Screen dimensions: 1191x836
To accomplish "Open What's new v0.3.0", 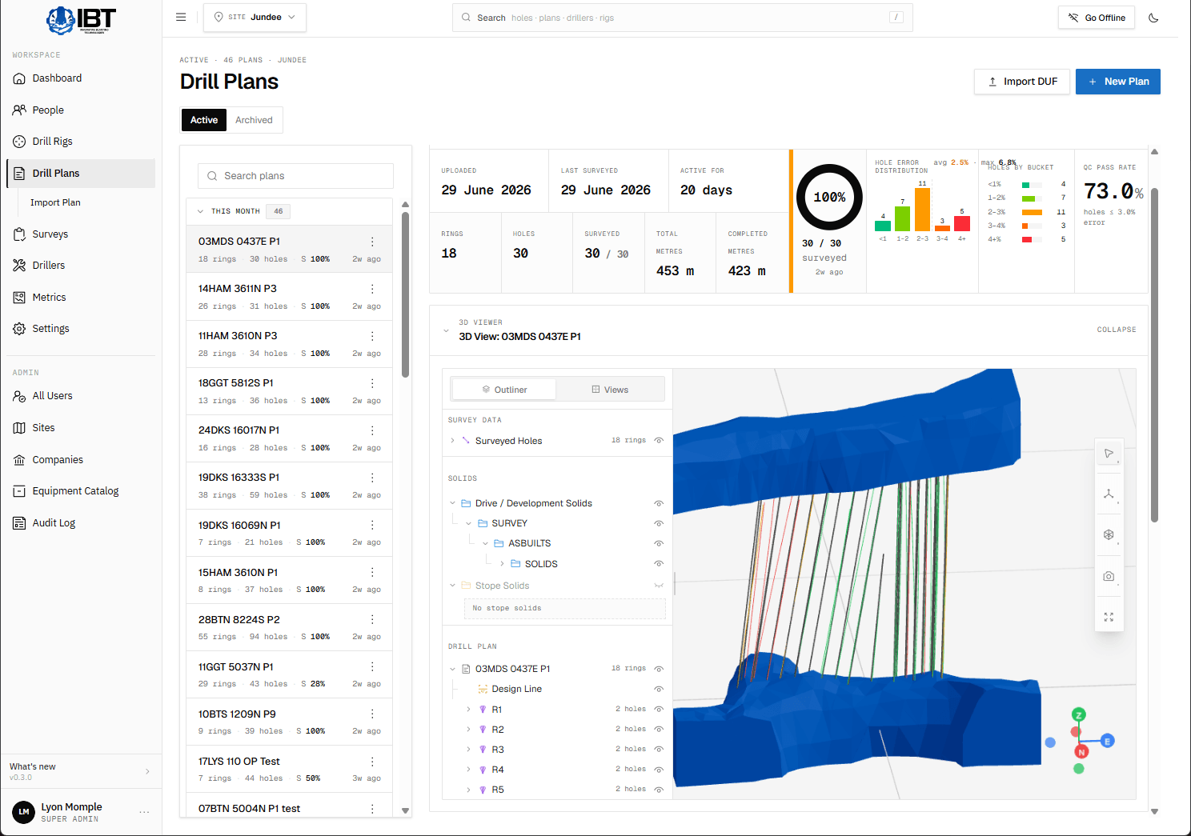I will 81,771.
